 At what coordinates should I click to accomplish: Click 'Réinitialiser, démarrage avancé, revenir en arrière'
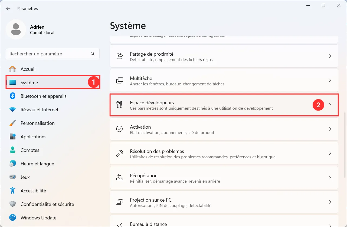pyautogui.click(x=175, y=181)
